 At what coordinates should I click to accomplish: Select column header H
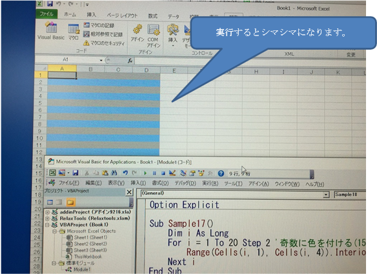coord(256,72)
